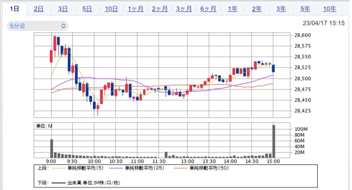View the 10年 chart range
Screen dimensions: 352x190
coord(329,9)
